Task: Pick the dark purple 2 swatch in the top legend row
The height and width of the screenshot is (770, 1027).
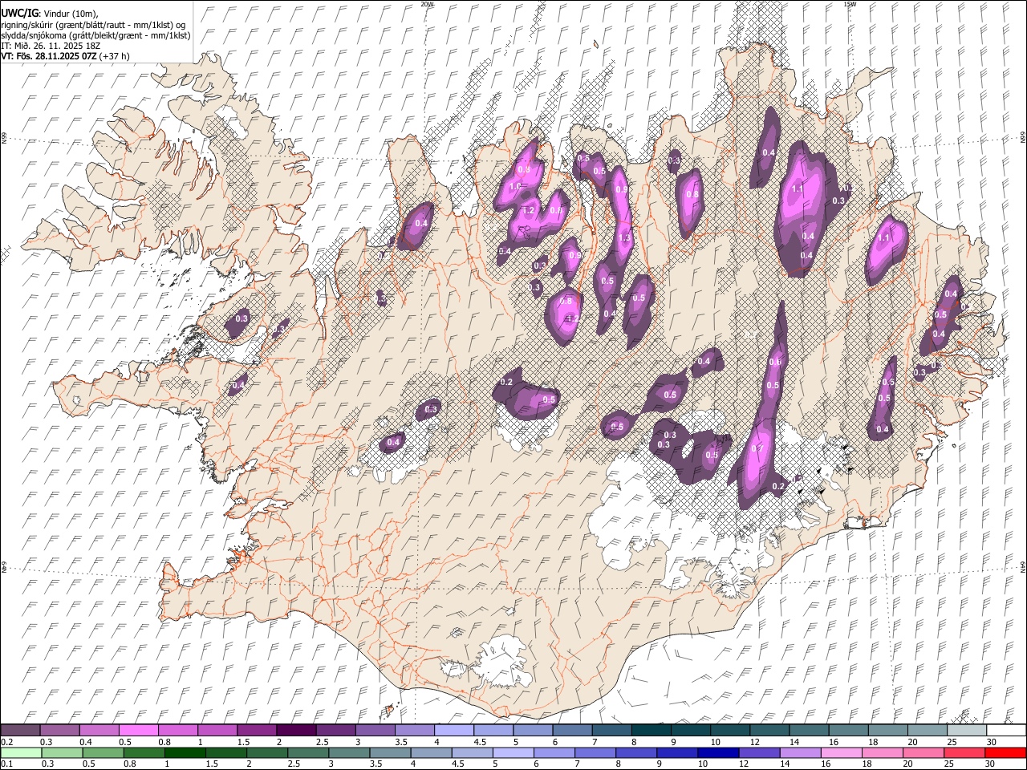Action: click(x=296, y=730)
